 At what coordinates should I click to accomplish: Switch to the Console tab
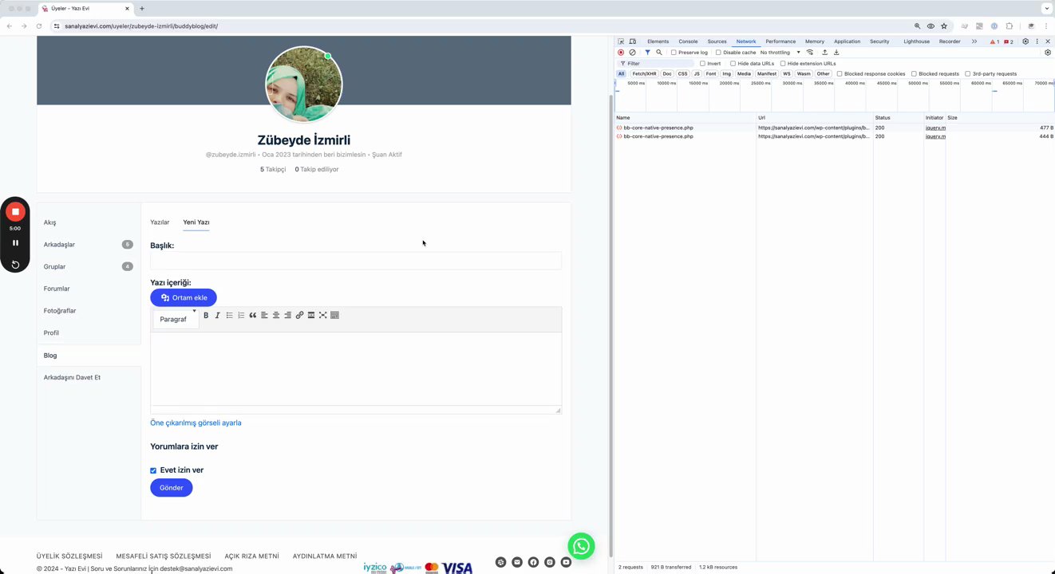688,41
